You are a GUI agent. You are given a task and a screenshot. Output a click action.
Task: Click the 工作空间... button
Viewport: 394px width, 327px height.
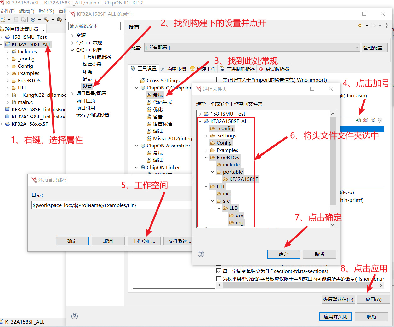tap(144, 241)
